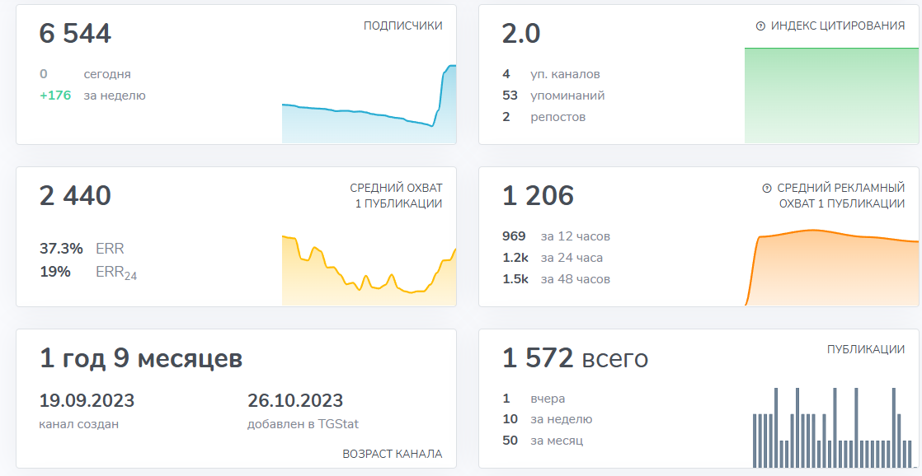Screen dimensions: 922x476
Task: Click the 10 'за неделю' publications row
Action: (x=547, y=419)
